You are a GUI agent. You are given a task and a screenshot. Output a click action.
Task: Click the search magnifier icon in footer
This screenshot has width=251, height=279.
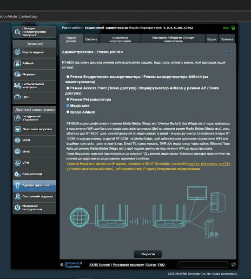233,265
